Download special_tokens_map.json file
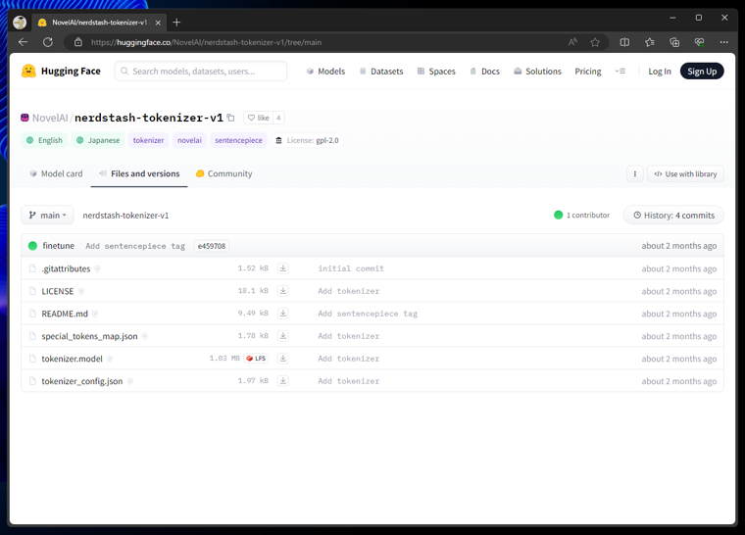 [x=282, y=336]
